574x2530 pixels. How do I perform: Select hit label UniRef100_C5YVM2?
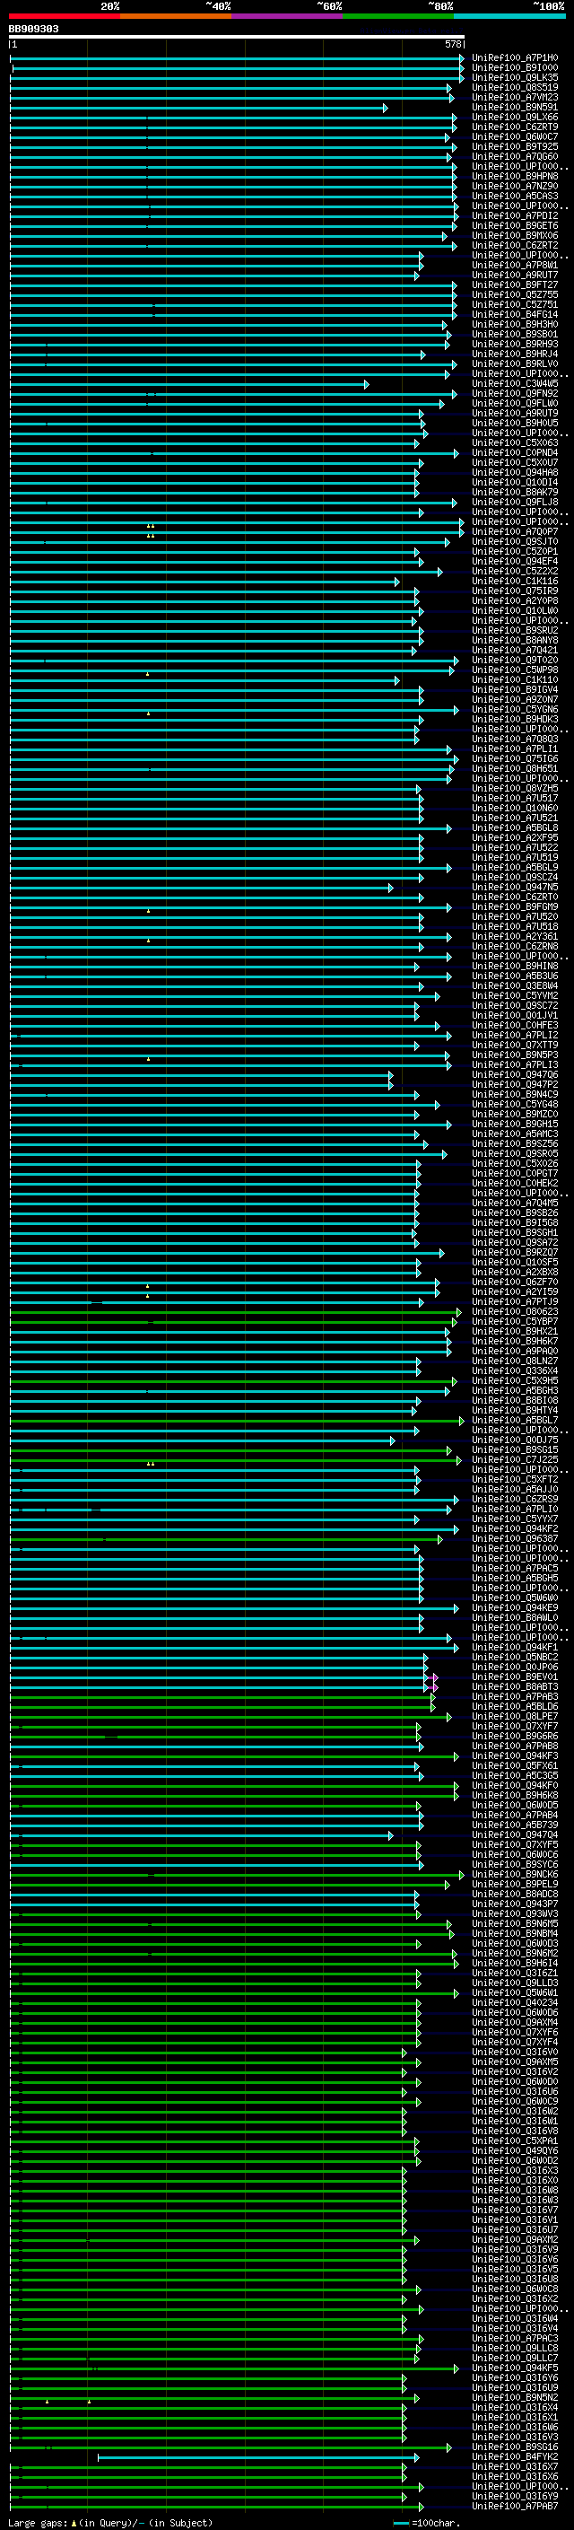pos(515,996)
